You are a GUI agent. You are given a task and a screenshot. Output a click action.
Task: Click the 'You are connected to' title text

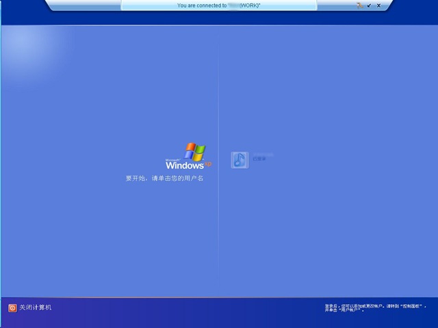point(219,5)
